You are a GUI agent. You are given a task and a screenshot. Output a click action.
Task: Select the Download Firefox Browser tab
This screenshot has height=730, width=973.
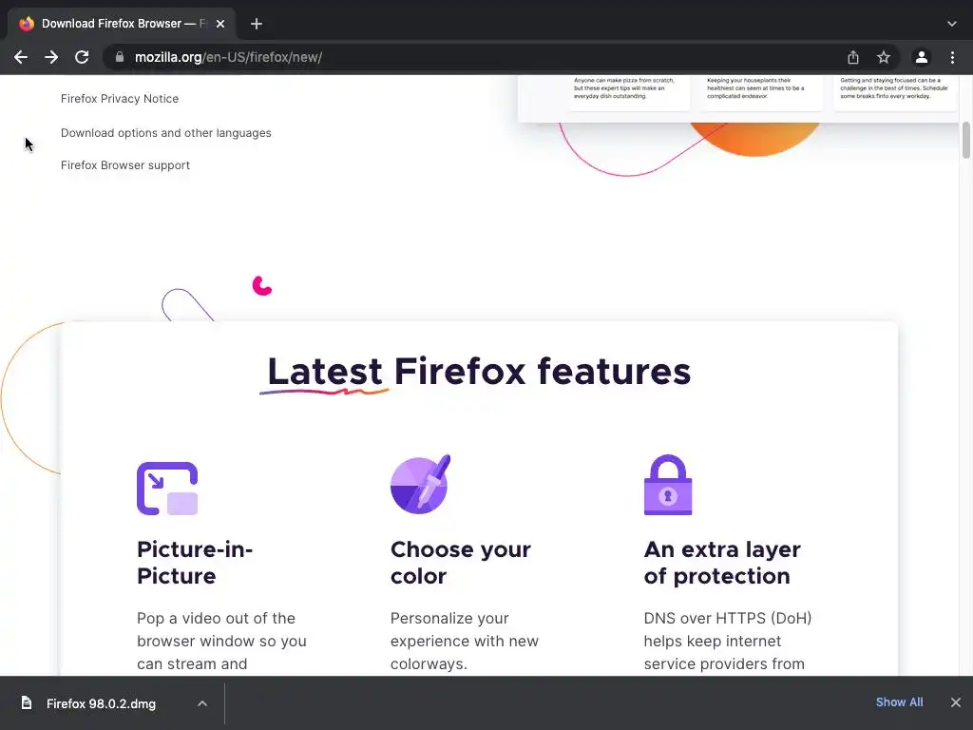tap(122, 24)
